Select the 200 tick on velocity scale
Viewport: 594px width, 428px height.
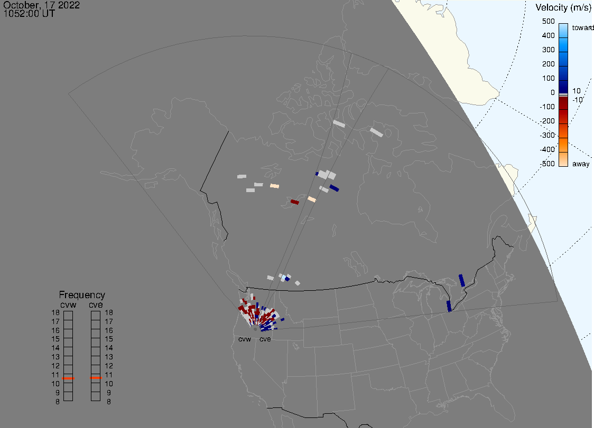pyautogui.click(x=548, y=64)
